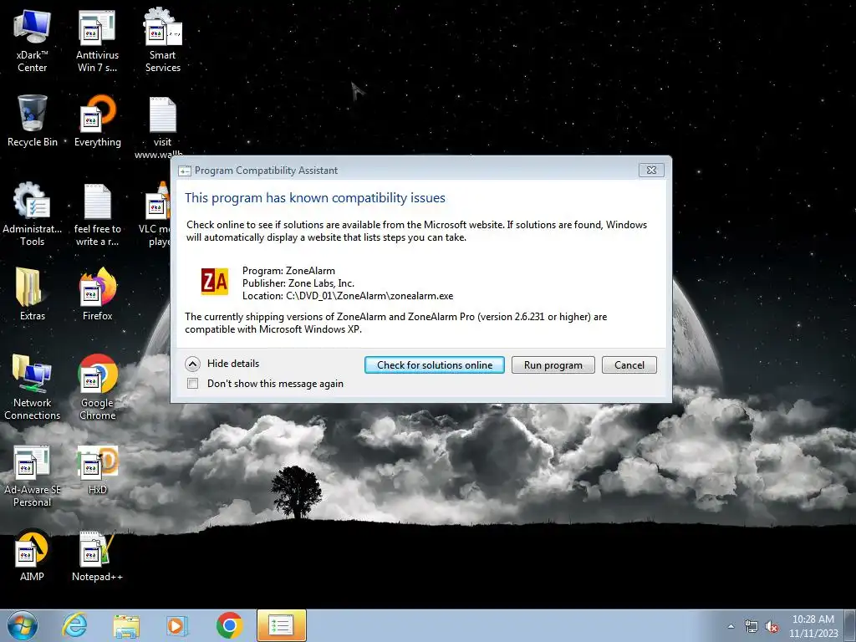
Task: Open the clock showing 10:28 AM
Action: coord(813,626)
